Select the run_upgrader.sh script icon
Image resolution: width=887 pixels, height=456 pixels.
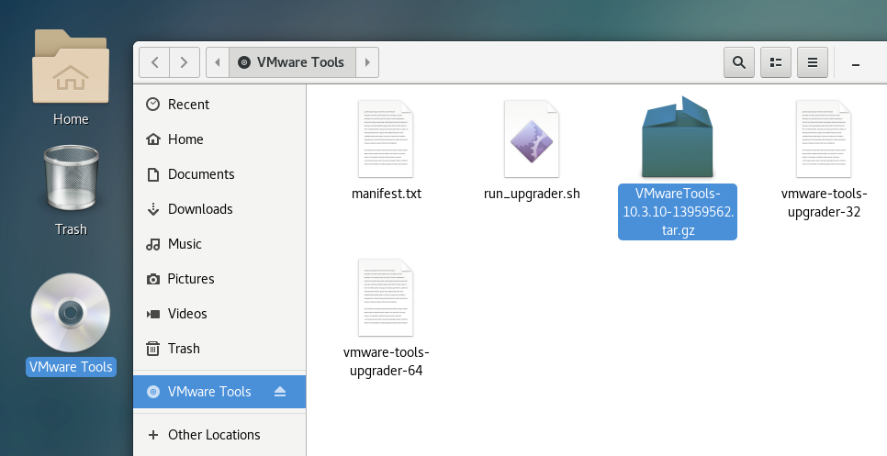tap(532, 139)
